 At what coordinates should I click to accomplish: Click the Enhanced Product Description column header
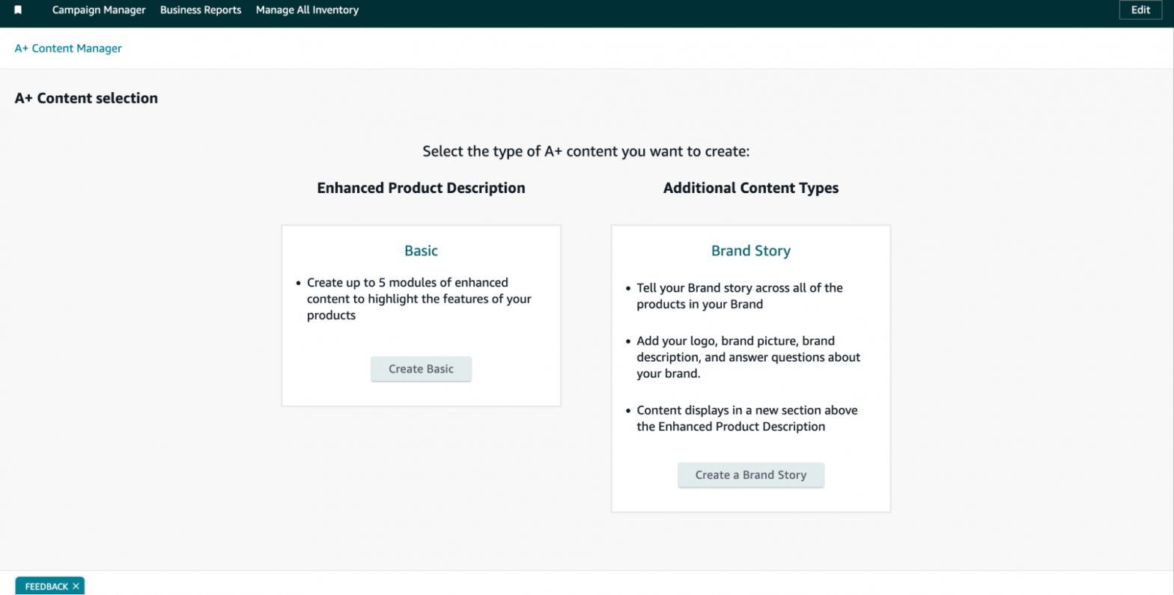tap(421, 188)
